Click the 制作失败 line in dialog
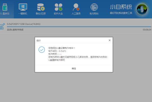Image resolution: width=152 pixels, height=102 pixels. [55, 54]
